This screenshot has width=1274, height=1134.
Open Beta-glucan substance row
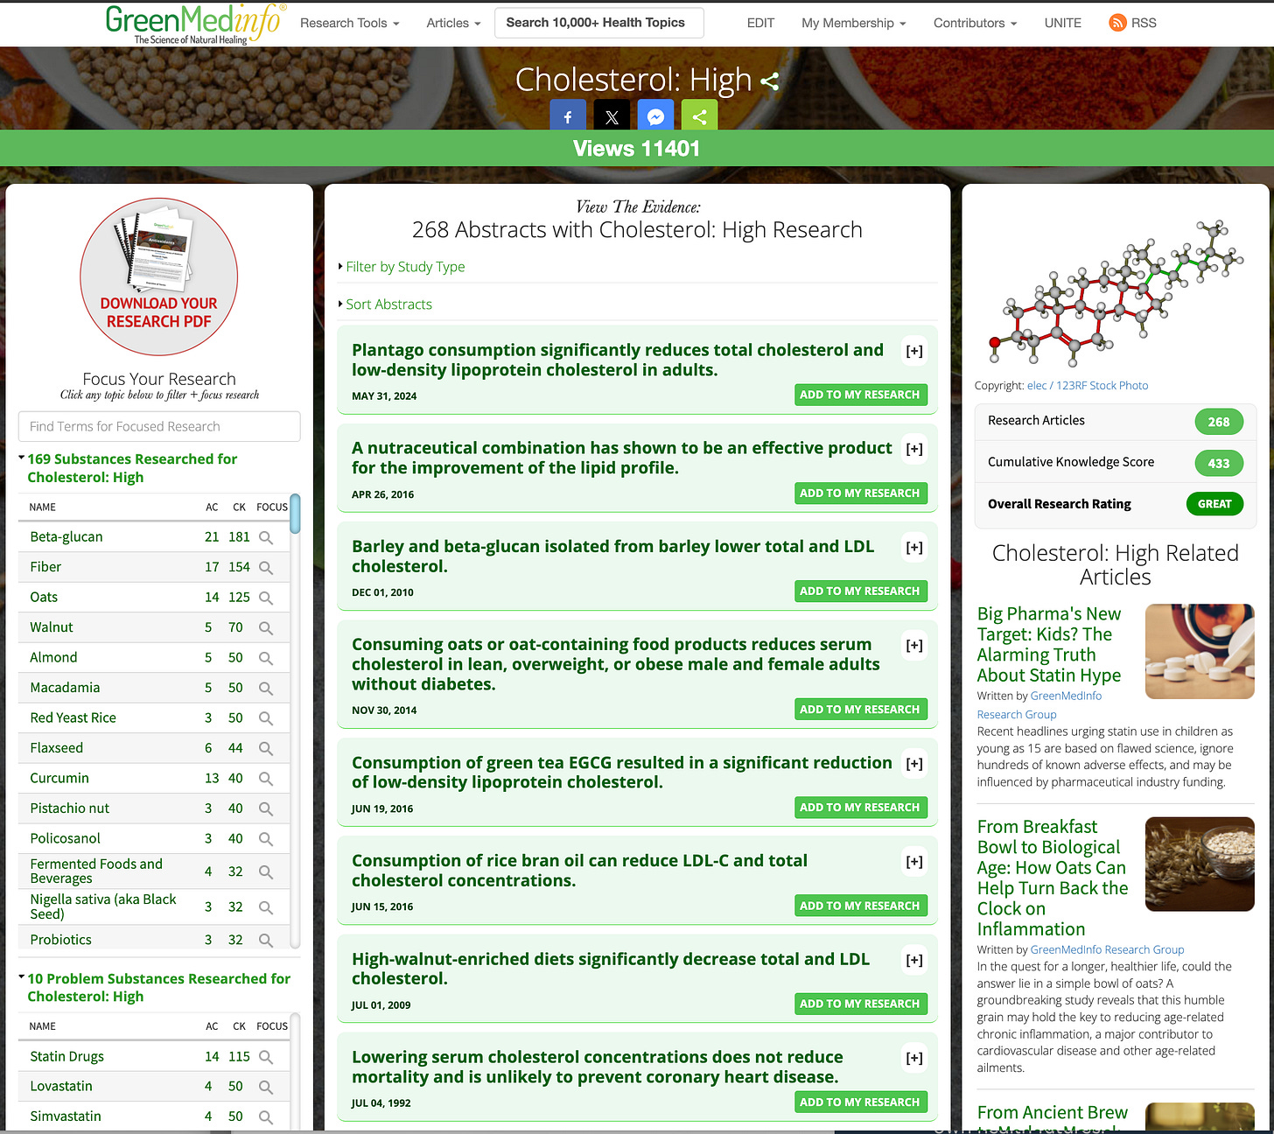point(154,537)
